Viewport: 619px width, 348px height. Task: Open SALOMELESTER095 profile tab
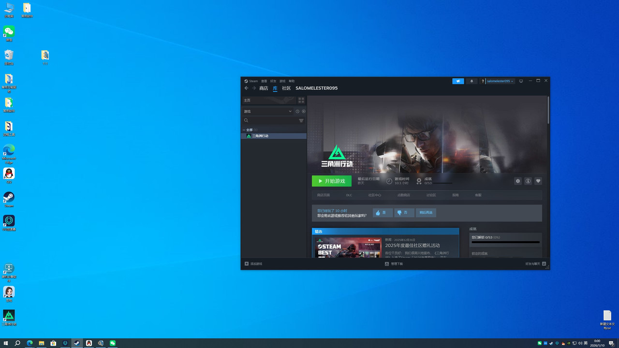pyautogui.click(x=317, y=88)
